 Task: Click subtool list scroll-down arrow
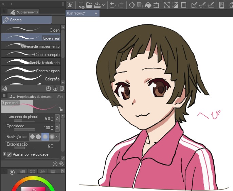tap(63, 82)
